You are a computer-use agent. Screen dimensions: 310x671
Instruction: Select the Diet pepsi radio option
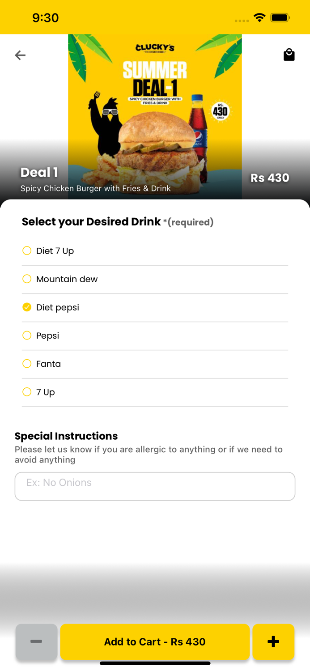tap(27, 307)
